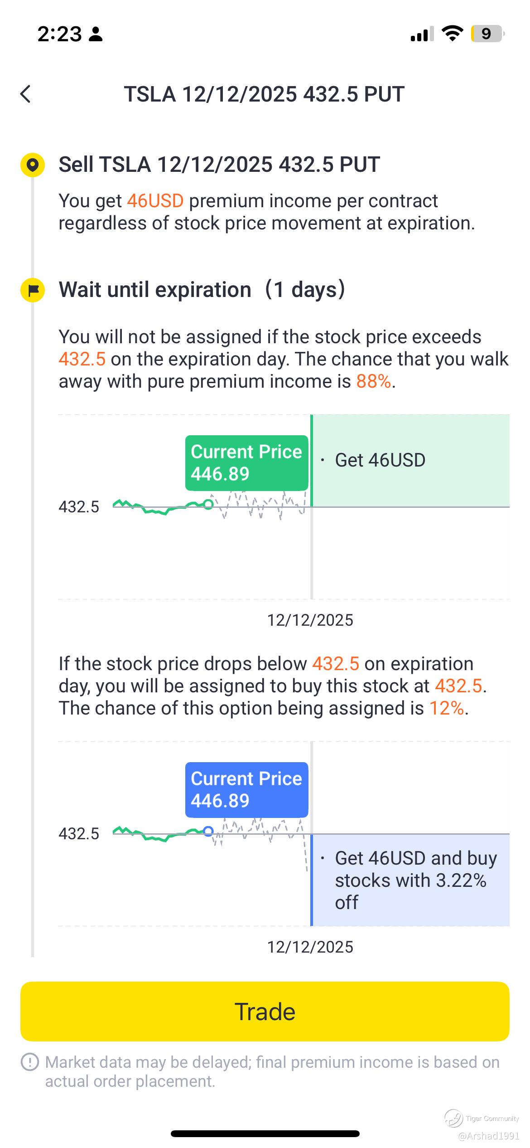This screenshot has width=530, height=1148.
Task: Tap the Tiger Community watermark logo
Action: click(x=453, y=1118)
